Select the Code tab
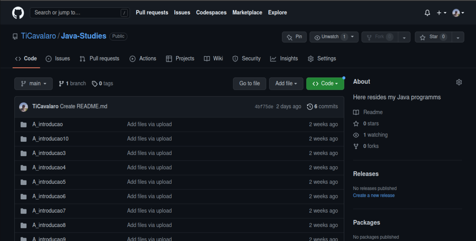 (x=26, y=59)
